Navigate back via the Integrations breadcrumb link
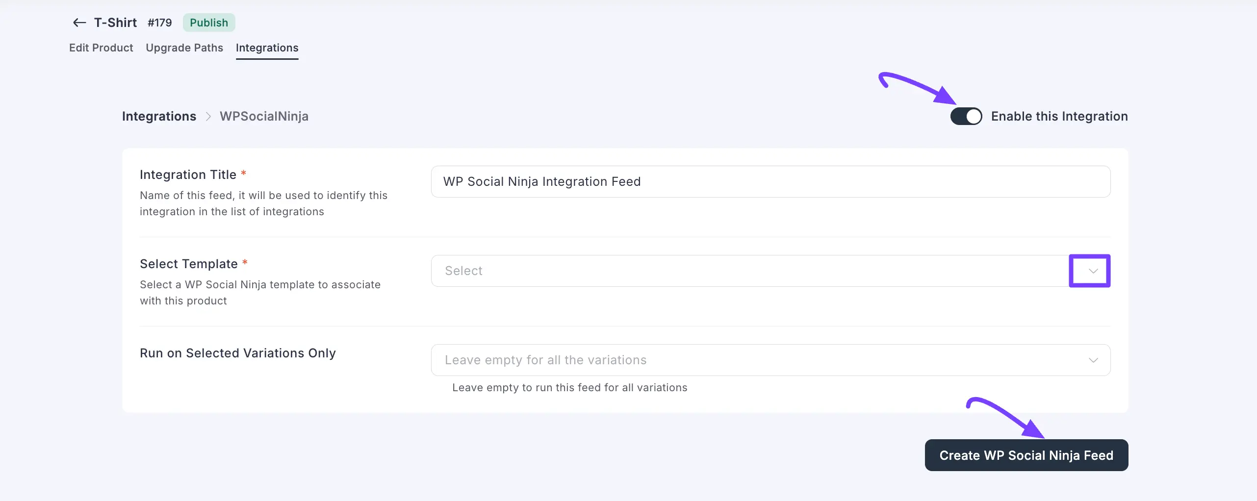This screenshot has height=501, width=1257. [159, 116]
